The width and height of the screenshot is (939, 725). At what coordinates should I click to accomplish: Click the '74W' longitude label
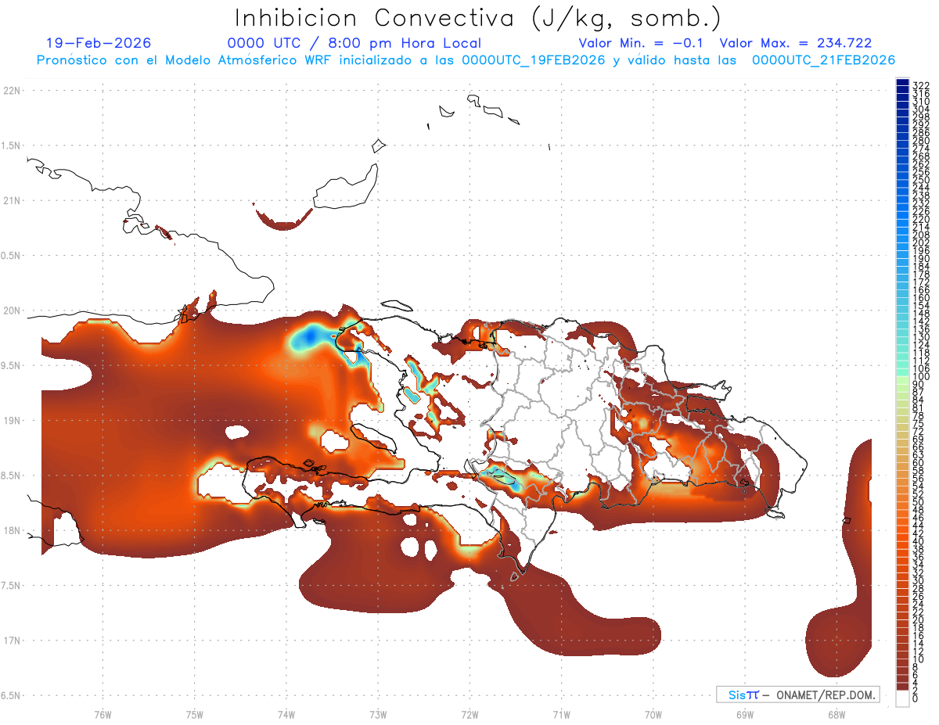(286, 714)
